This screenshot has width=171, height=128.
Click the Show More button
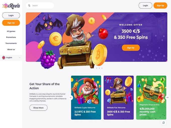pyautogui.click(x=38, y=108)
